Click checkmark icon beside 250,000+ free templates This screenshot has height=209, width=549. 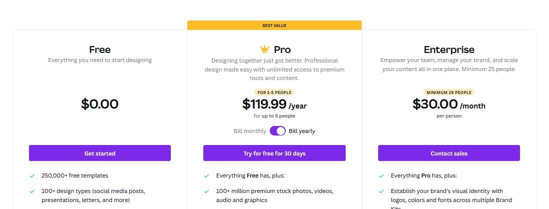coord(32,176)
